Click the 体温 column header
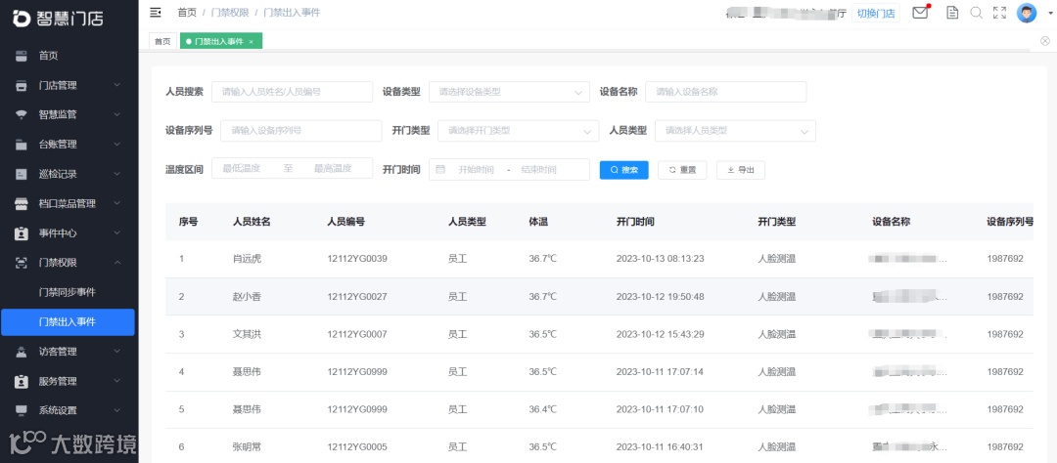The height and width of the screenshot is (463, 1057). tap(538, 222)
